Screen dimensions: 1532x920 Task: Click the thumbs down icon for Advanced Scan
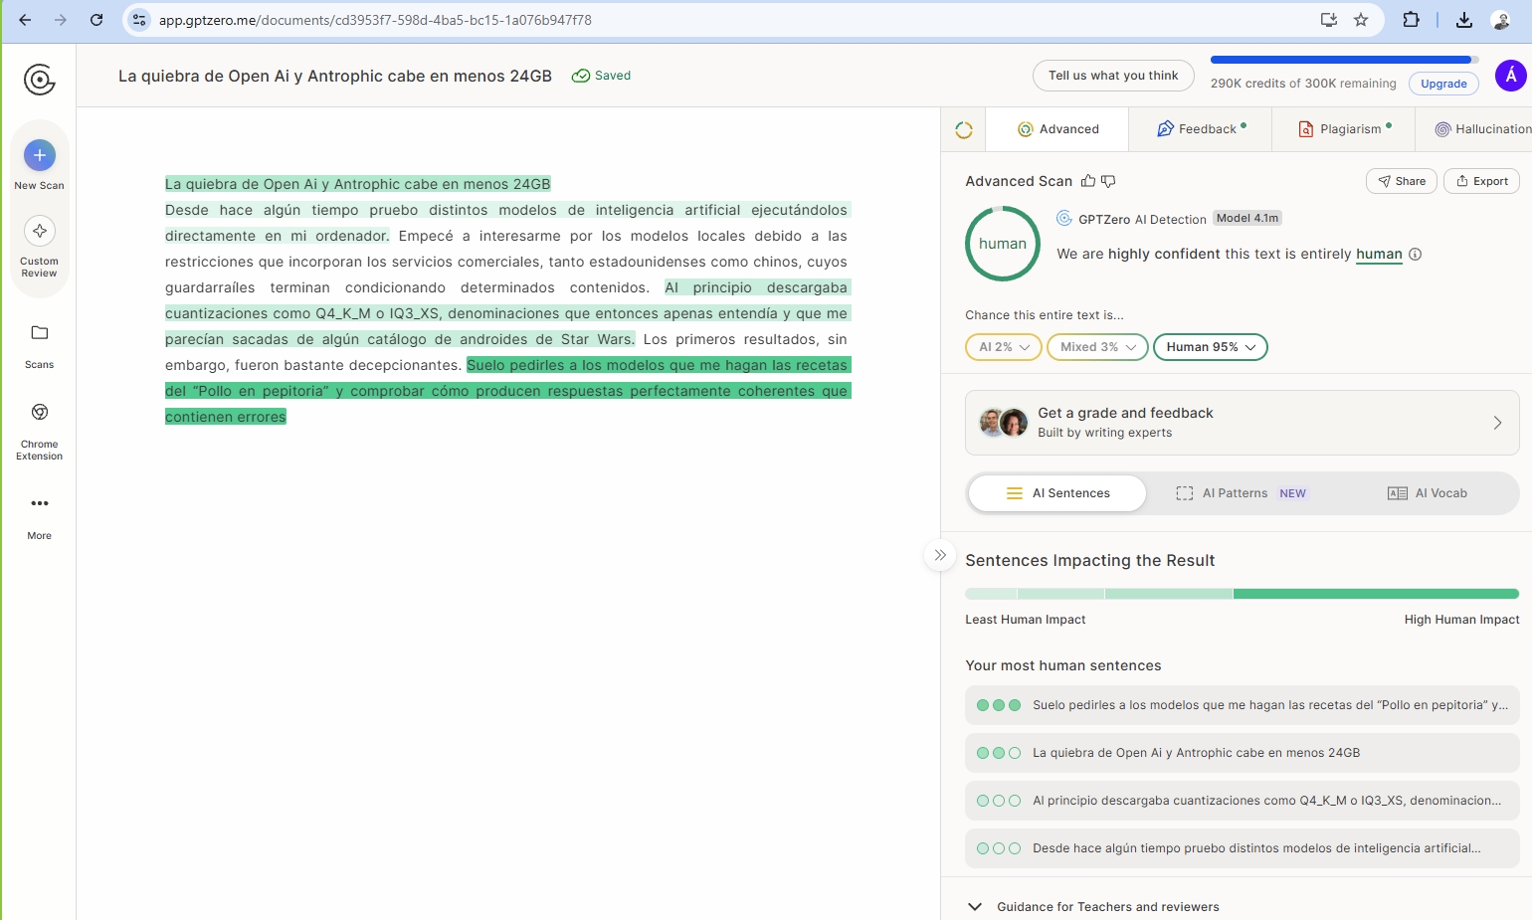pyautogui.click(x=1108, y=181)
